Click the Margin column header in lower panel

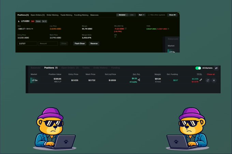[x=158, y=74]
